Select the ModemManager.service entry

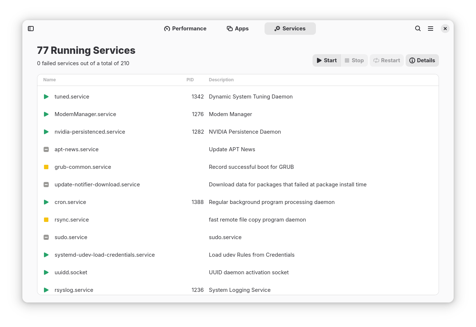click(147, 114)
